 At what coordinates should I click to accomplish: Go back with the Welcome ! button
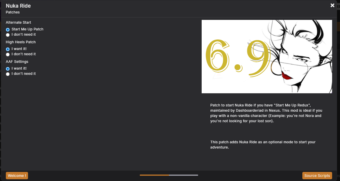(17, 175)
